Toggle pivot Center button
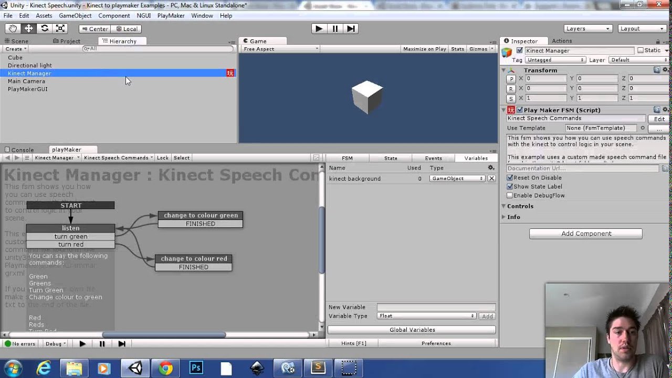Screen dimensions: 672x378 tap(94, 29)
